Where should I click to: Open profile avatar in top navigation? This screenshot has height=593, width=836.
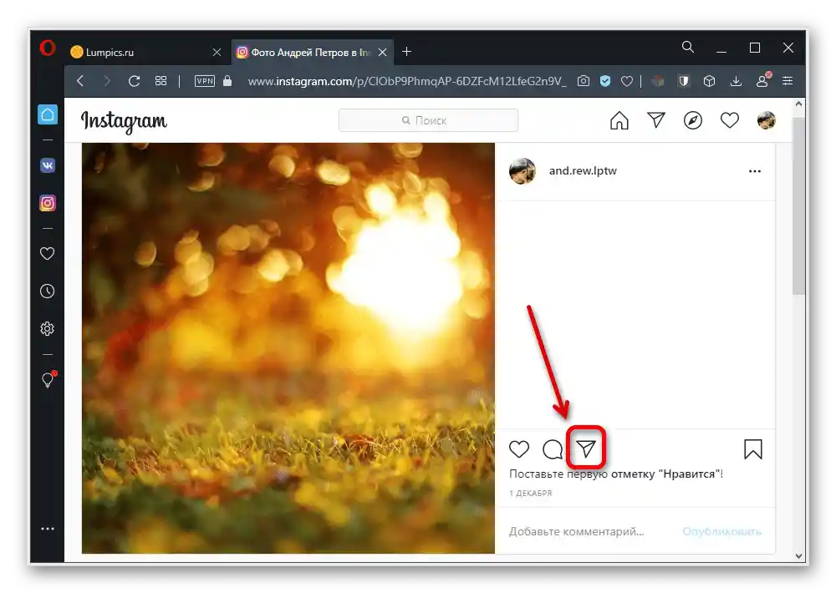point(766,120)
